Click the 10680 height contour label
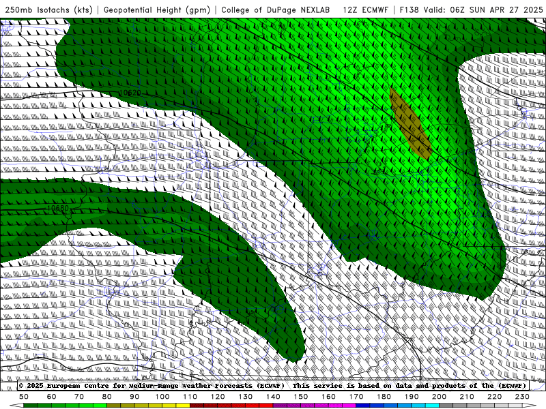 point(58,208)
